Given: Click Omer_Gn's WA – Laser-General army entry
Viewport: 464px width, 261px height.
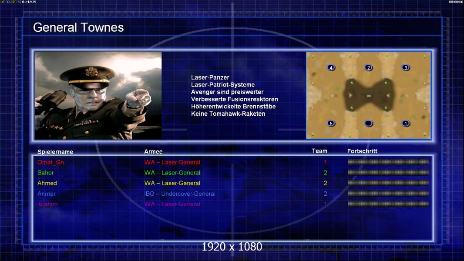Looking at the screenshot, I should [172, 162].
